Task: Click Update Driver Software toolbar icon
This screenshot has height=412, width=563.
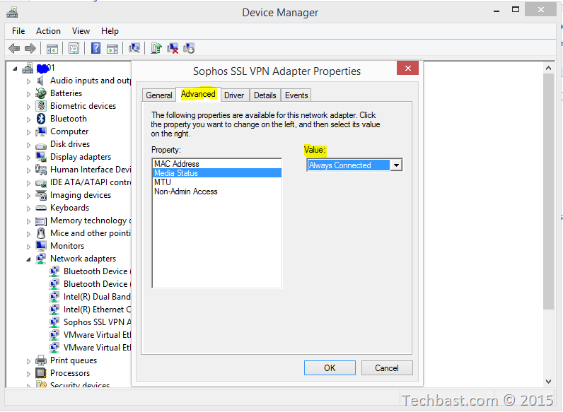Action: [156, 48]
